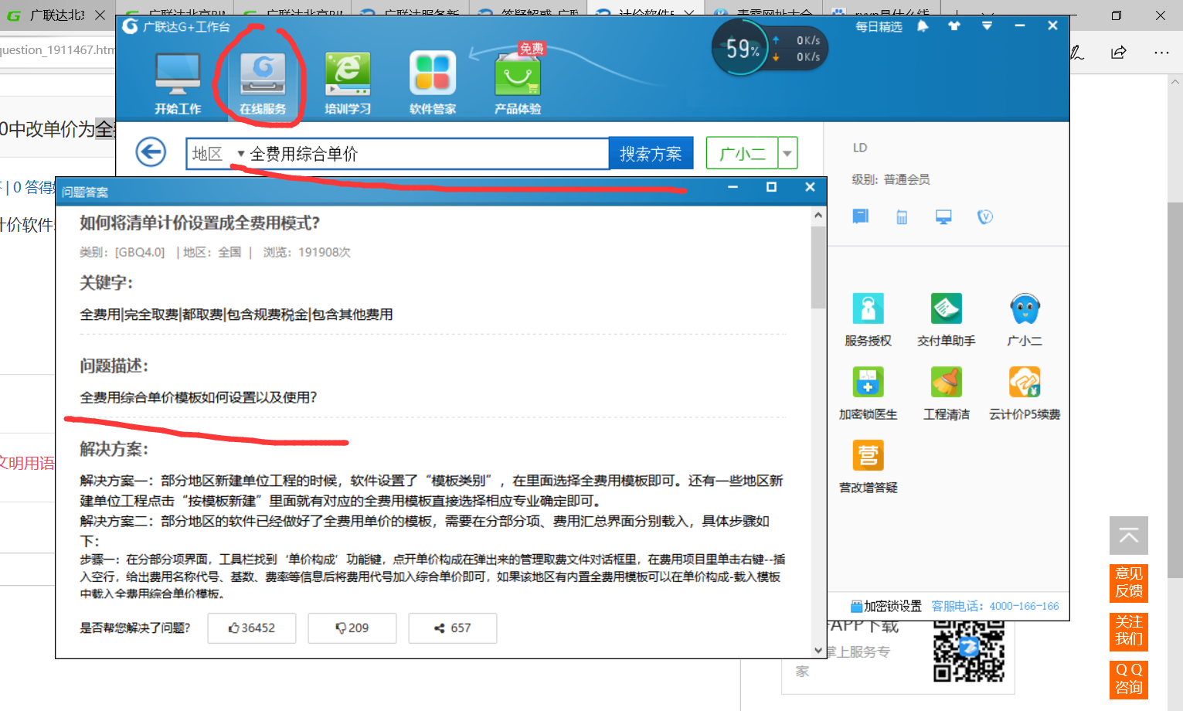1183x711 pixels.
Task: Click the 客服电话 4000-166-166 link
Action: [995, 606]
